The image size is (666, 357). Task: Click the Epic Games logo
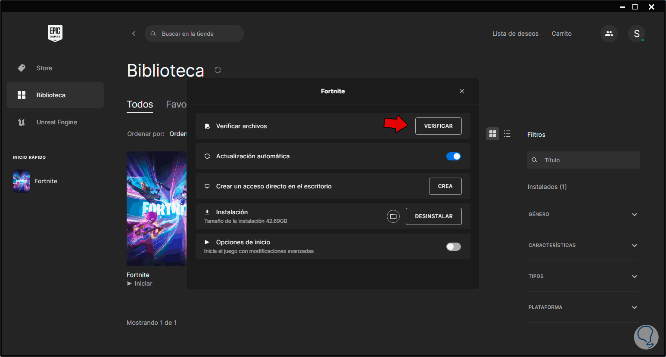pos(55,33)
